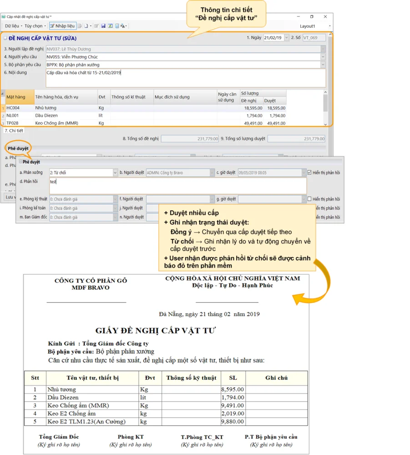This screenshot has height=455, width=410.
Task: Click the grayed edit icon before Save
Action: point(96,26)
